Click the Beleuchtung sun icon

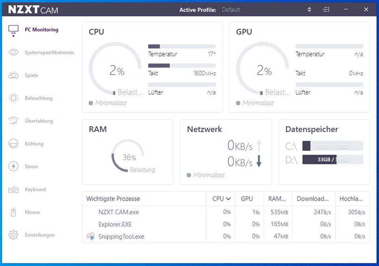point(13,98)
